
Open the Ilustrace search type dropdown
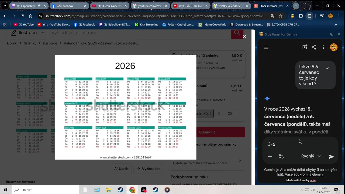pos(27,33)
